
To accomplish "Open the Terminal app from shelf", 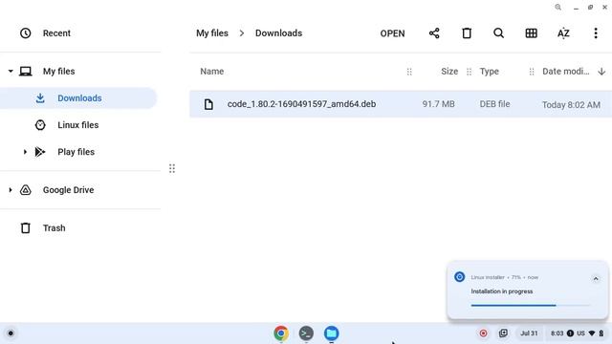I will click(x=306, y=333).
